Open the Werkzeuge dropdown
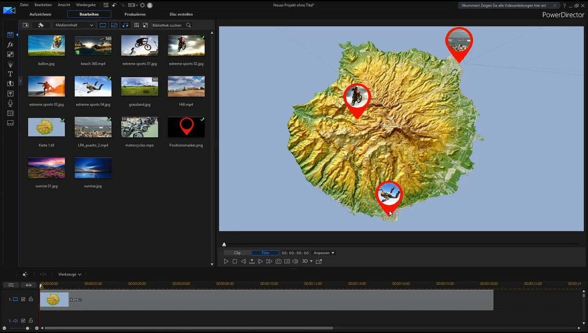The image size is (588, 333). (x=70, y=274)
